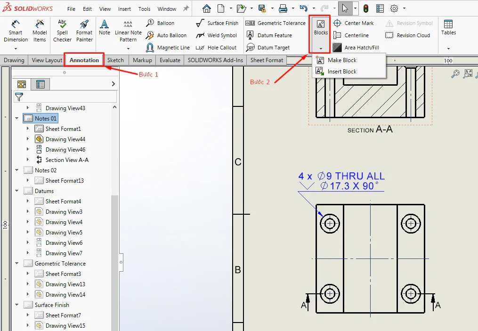Collapse the Notes 01 tree node
The height and width of the screenshot is (331, 478).
click(17, 118)
